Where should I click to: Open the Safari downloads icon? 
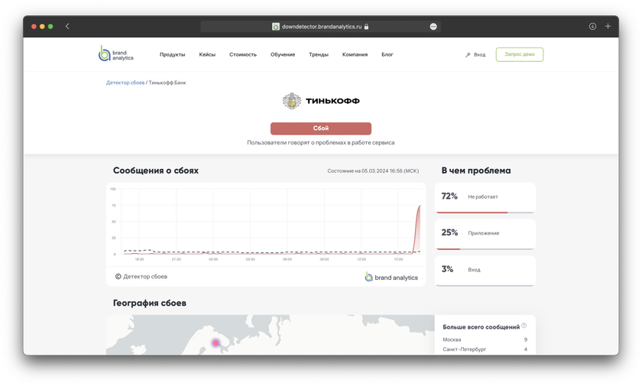click(592, 26)
